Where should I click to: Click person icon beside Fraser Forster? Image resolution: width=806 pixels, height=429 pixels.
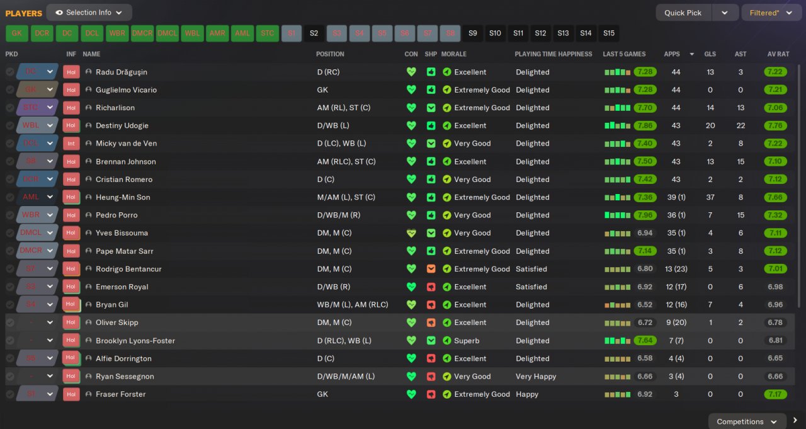89,394
